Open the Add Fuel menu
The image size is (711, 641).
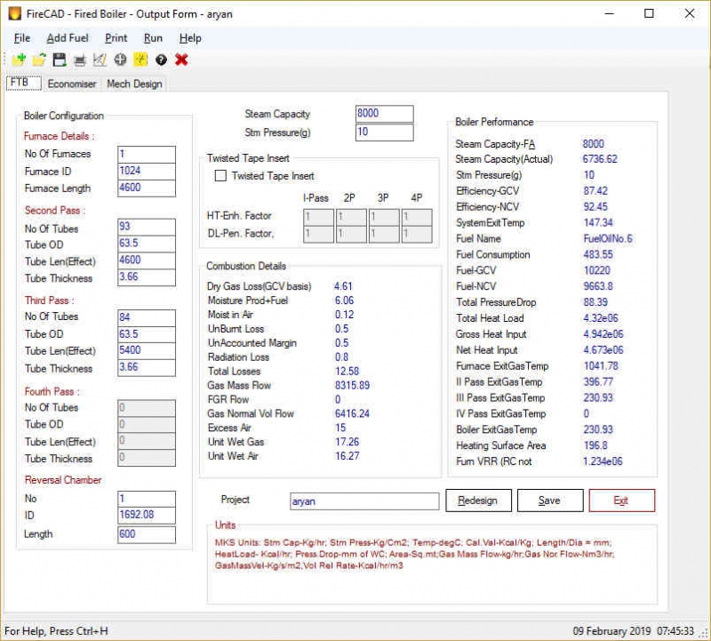pos(66,38)
